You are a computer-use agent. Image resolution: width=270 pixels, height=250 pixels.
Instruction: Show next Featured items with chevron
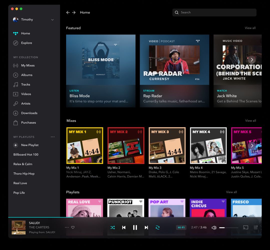[x=252, y=59]
